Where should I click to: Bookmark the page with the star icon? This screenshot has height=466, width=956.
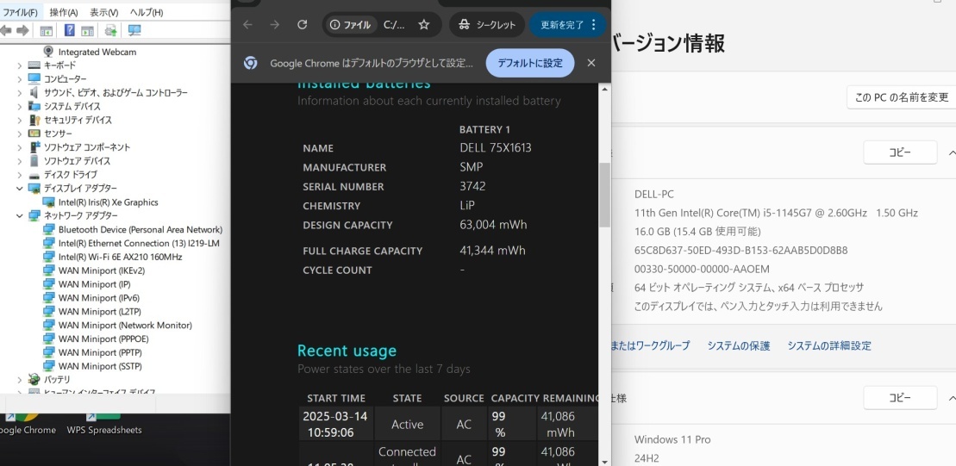coord(424,25)
